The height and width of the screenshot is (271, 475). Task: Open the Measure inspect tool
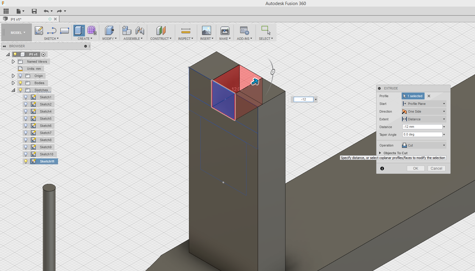point(186,30)
